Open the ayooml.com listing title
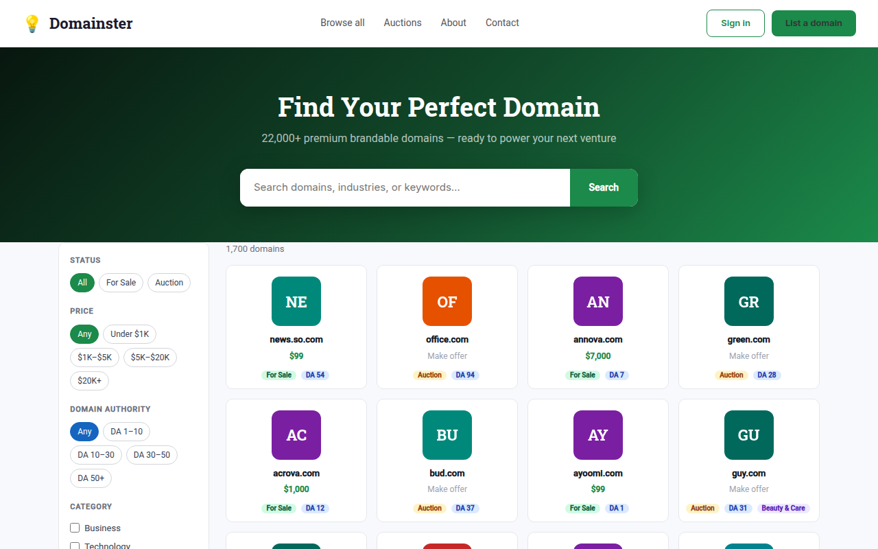The image size is (878, 549). click(598, 474)
